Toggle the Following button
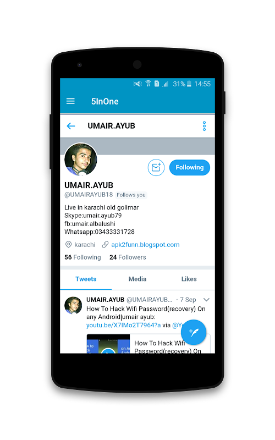This screenshot has height=440, width=275. click(190, 168)
